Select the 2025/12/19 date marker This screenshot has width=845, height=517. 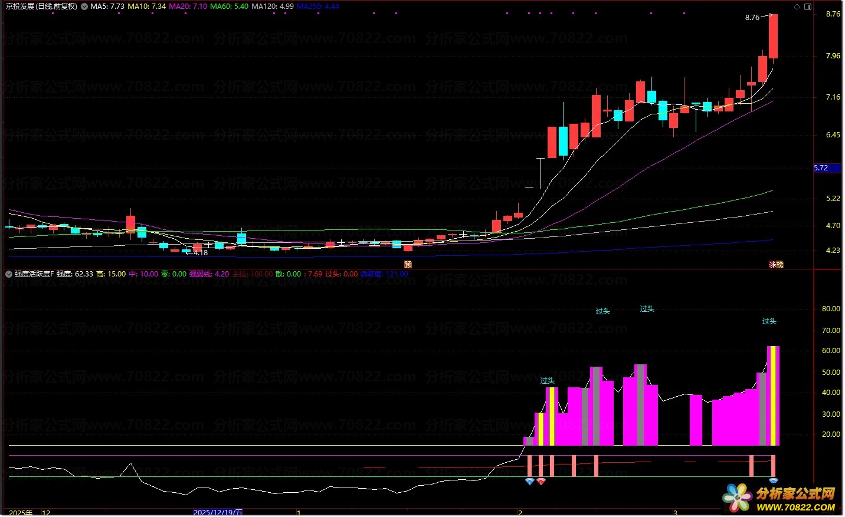(218, 512)
